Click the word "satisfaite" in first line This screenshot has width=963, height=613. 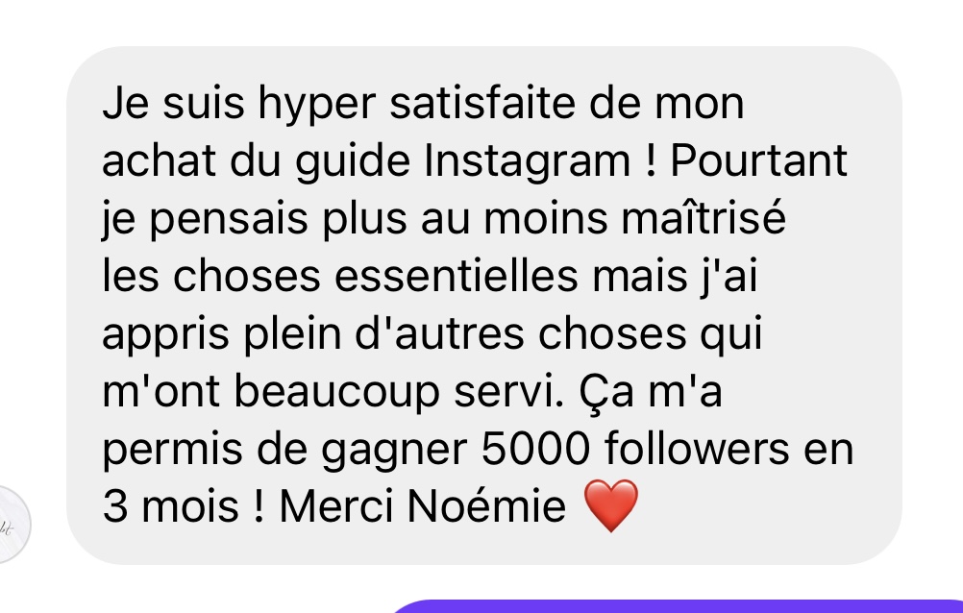point(482,103)
